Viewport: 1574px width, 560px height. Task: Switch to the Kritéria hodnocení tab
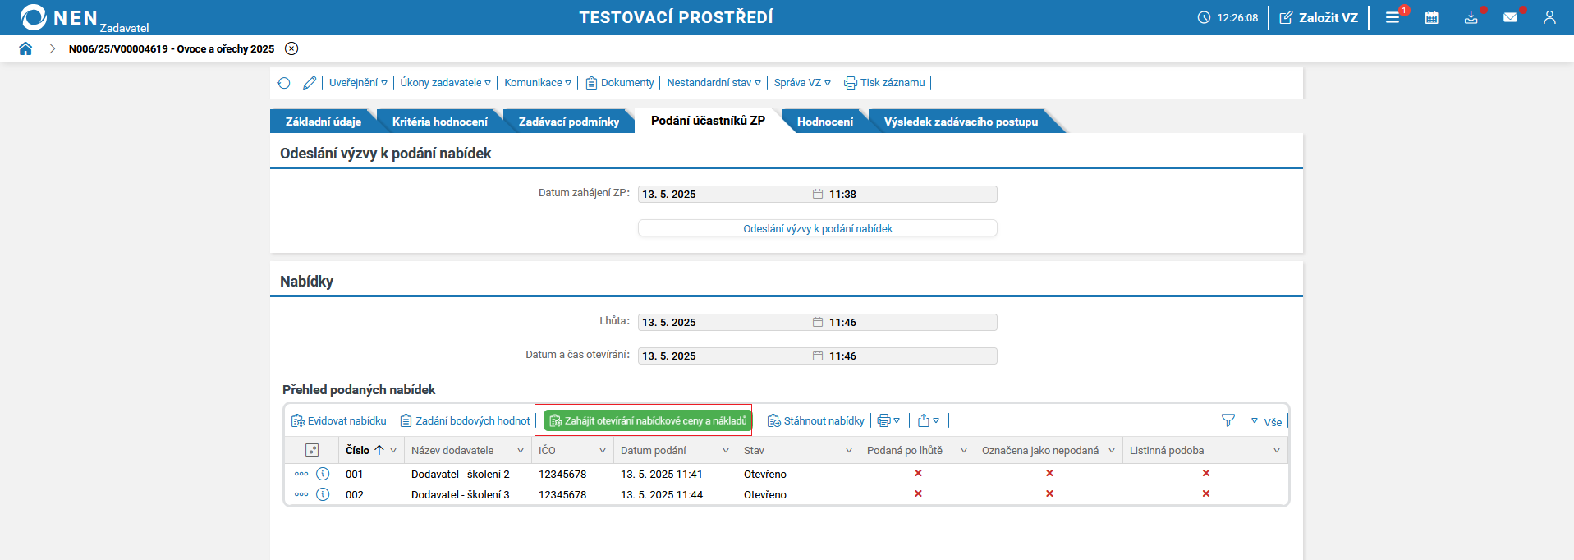click(x=440, y=122)
